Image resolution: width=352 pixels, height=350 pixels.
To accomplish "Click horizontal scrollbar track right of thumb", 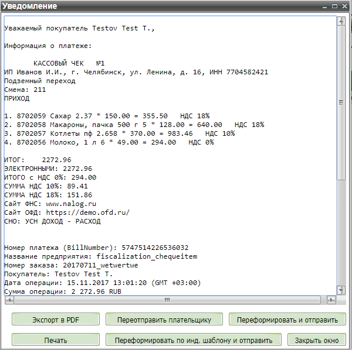I will [x=324, y=300].
